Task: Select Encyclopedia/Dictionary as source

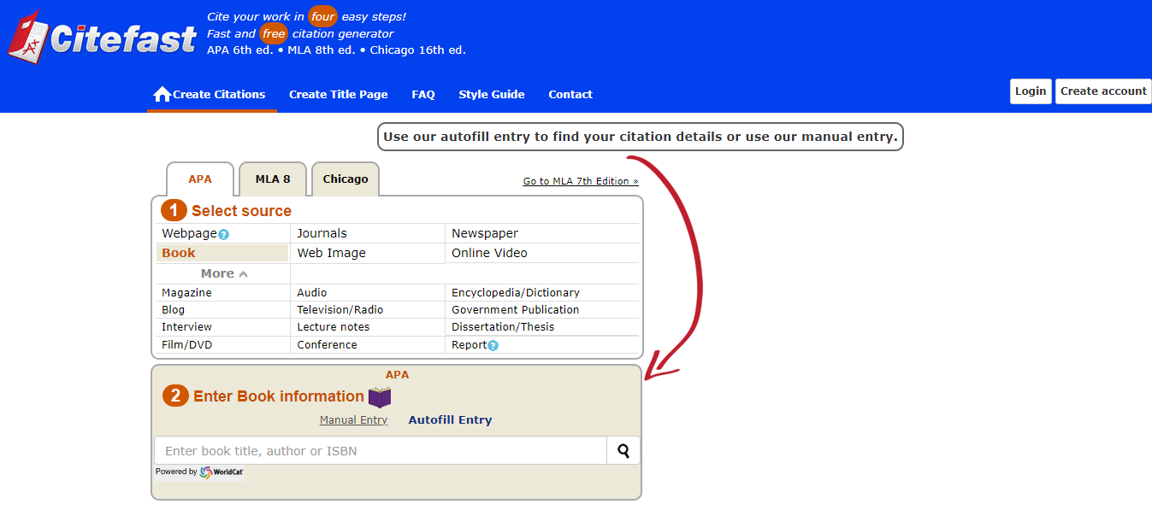Action: 516,293
